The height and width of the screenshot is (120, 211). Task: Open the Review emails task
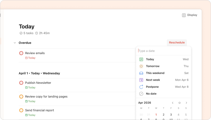coord(35,53)
